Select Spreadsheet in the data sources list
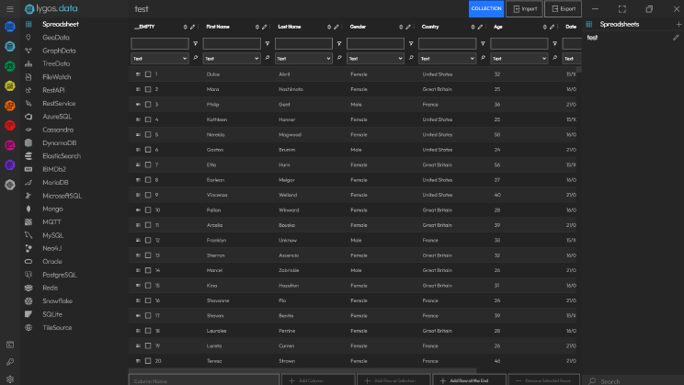This screenshot has height=385, width=684. pyautogui.click(x=61, y=25)
